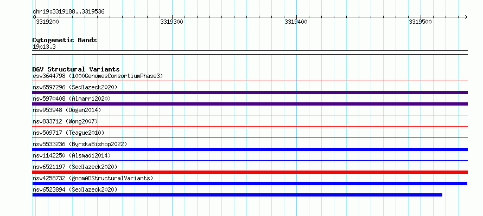Click the thin red line under nsv833712
483x216 pixels.
(x=250, y=127)
